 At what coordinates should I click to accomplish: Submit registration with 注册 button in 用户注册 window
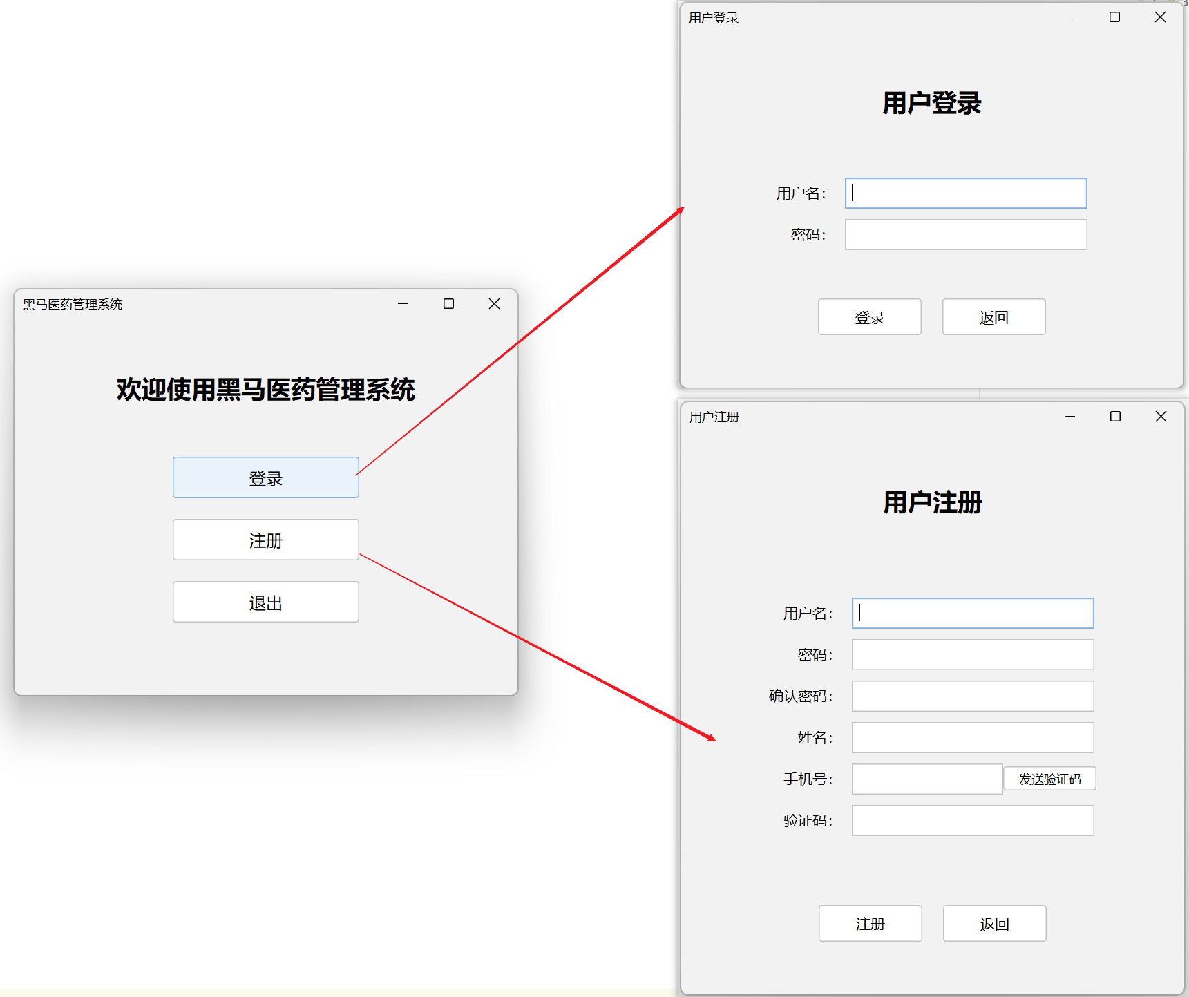coord(870,924)
